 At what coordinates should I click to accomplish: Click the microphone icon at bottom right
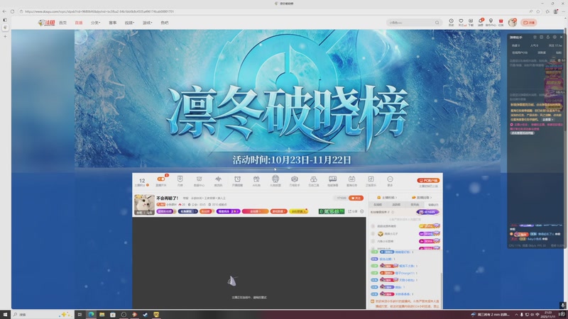click(562, 306)
